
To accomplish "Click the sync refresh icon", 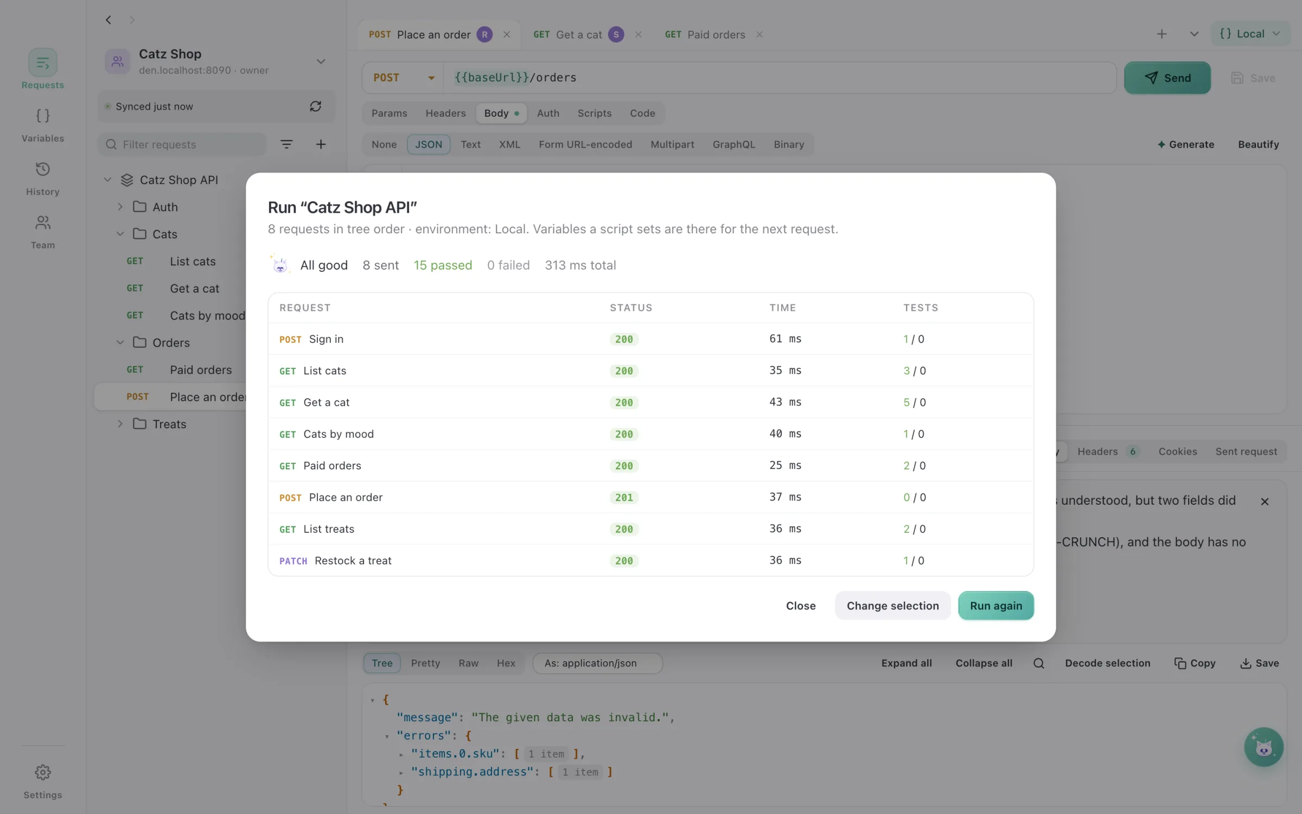I will tap(315, 106).
